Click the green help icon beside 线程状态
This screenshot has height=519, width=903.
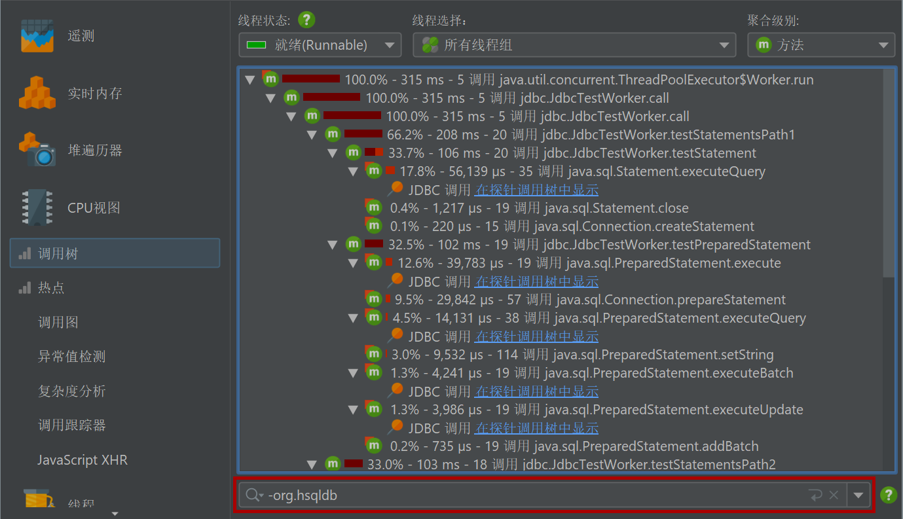306,20
